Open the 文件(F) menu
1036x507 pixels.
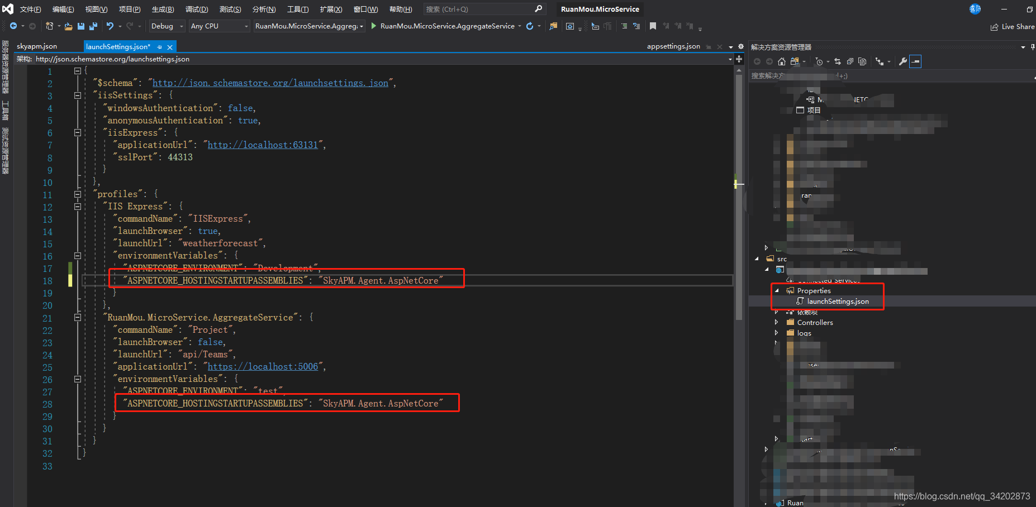pyautogui.click(x=30, y=9)
